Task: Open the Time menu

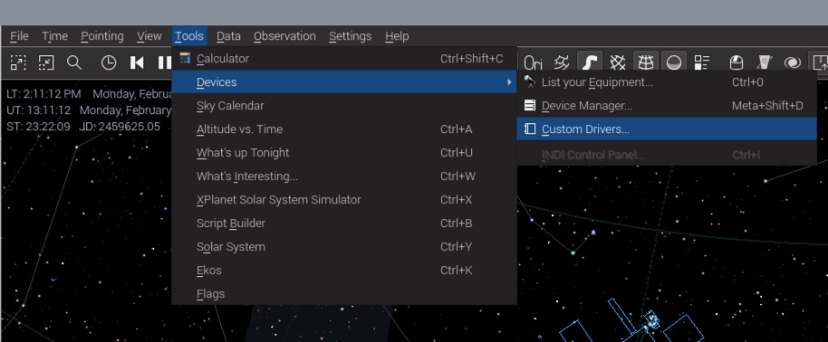Action: 55,36
